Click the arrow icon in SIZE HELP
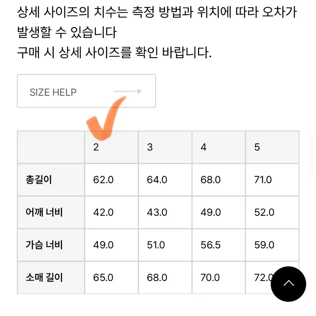This screenshot has width=316, height=316. click(128, 92)
